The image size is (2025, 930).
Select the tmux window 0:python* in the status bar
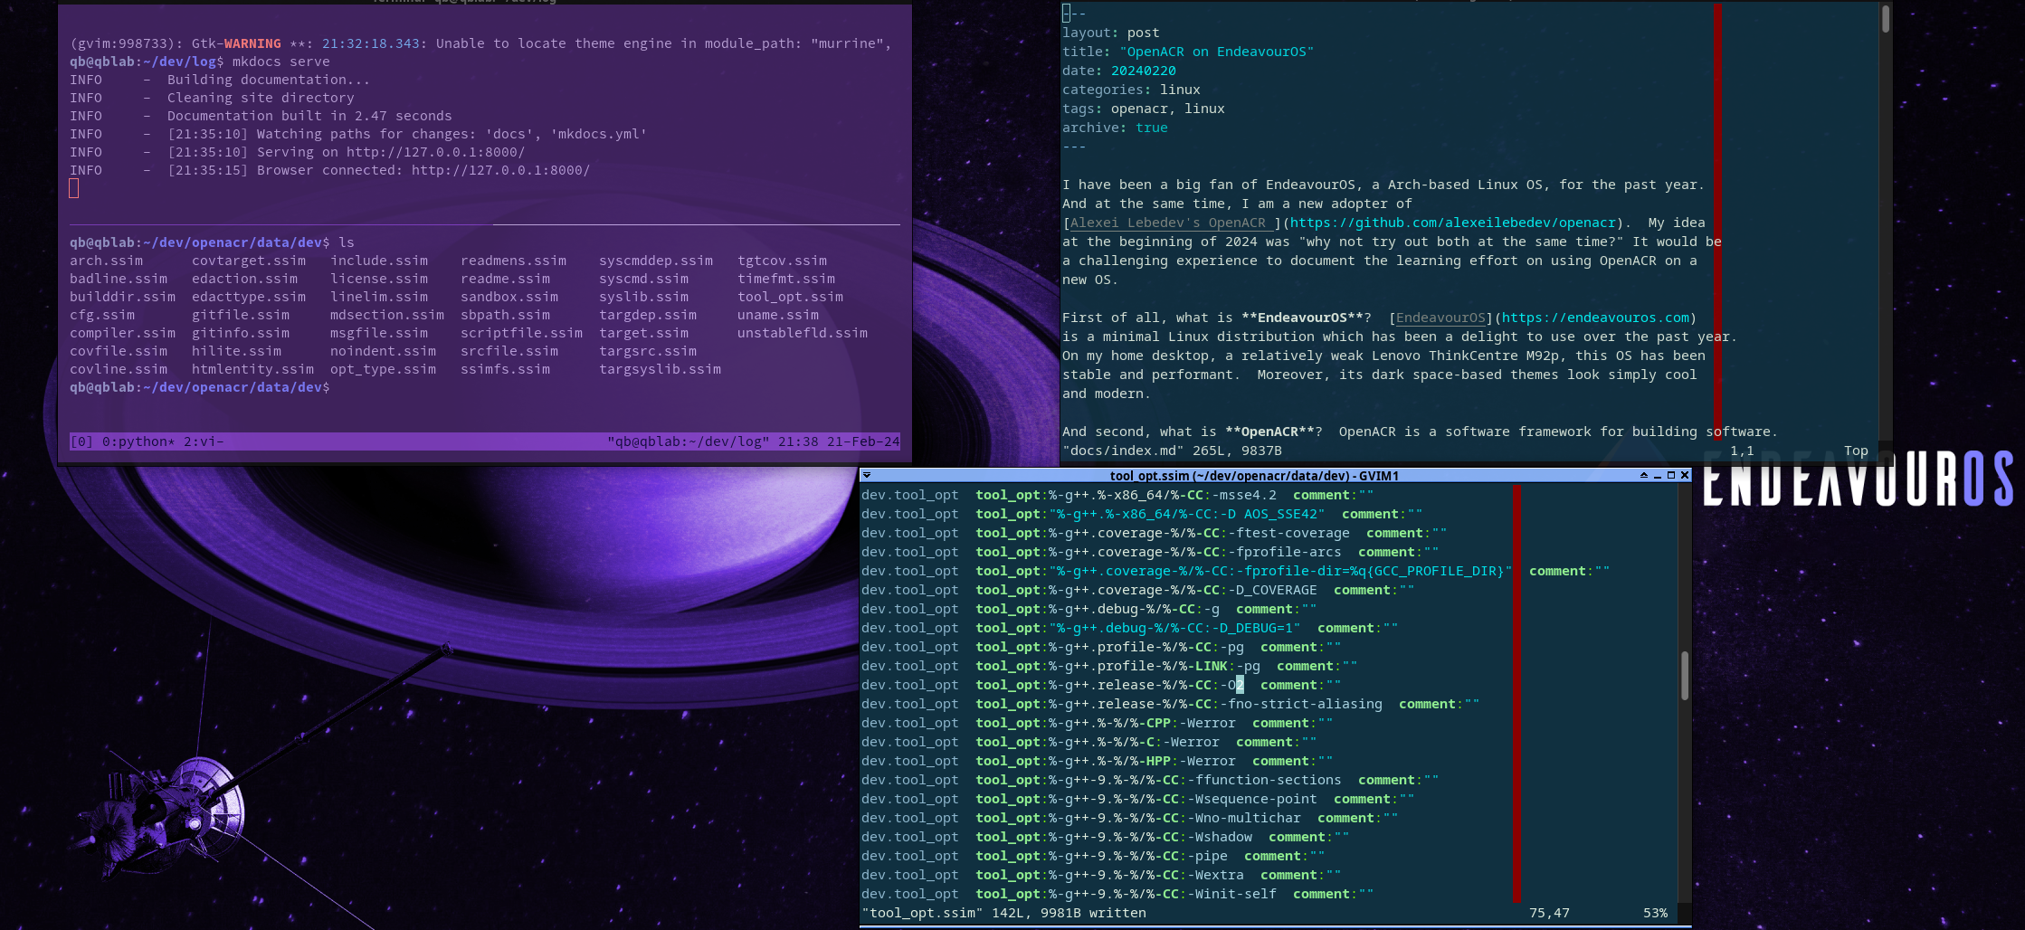(x=138, y=441)
